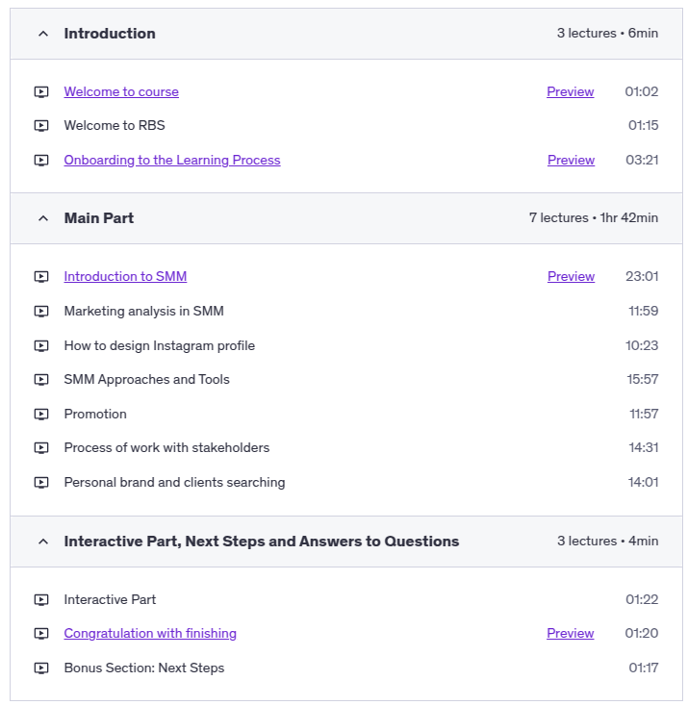Click video icon next to Interactive Part lecture
Image resolution: width=688 pixels, height=706 pixels.
click(41, 600)
